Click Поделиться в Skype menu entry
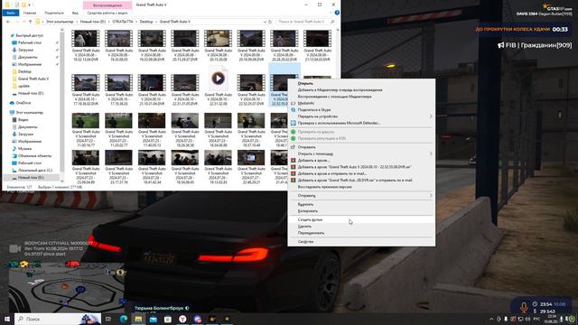Screen dimensions: 578x325 click(361, 110)
